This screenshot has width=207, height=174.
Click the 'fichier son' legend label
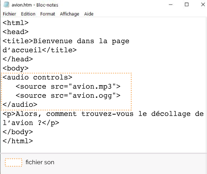point(40,162)
